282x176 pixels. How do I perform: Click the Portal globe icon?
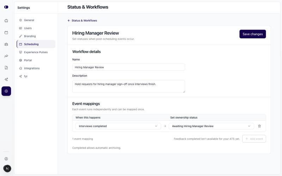pos(20,60)
